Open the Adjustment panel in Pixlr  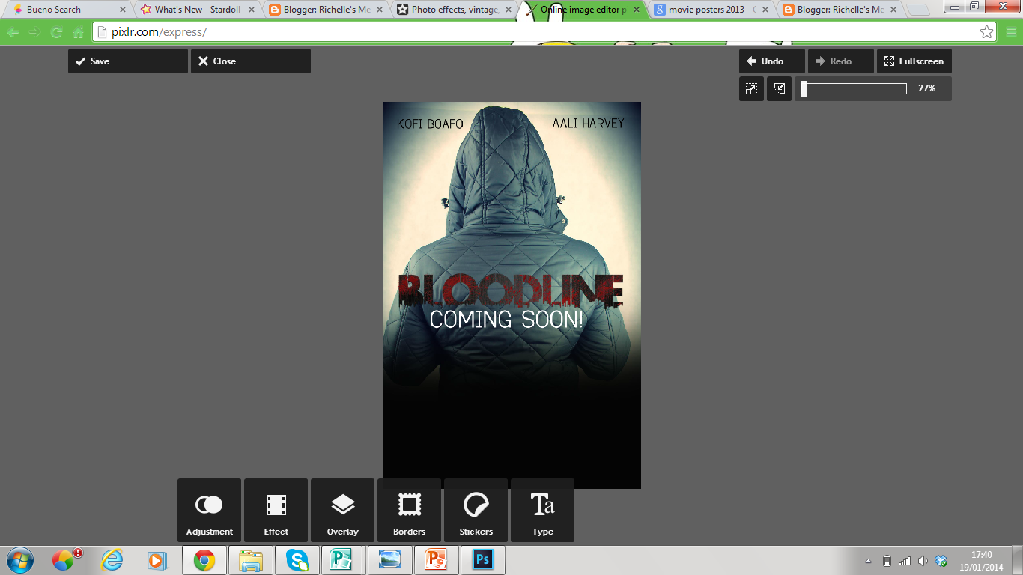pos(209,511)
